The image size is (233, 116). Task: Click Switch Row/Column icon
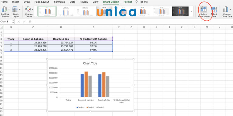click(x=204, y=9)
